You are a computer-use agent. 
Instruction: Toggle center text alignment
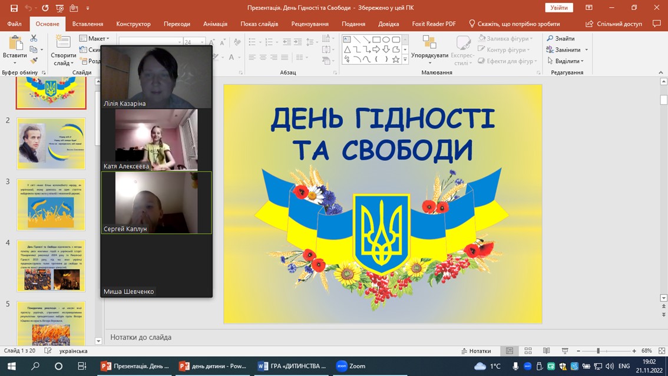tap(263, 57)
